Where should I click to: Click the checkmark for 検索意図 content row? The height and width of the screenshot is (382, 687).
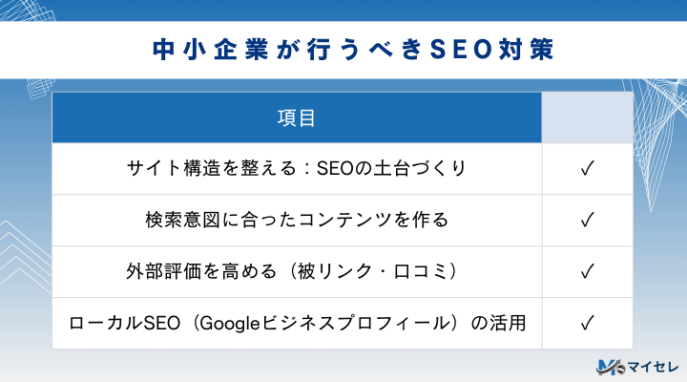tap(588, 221)
